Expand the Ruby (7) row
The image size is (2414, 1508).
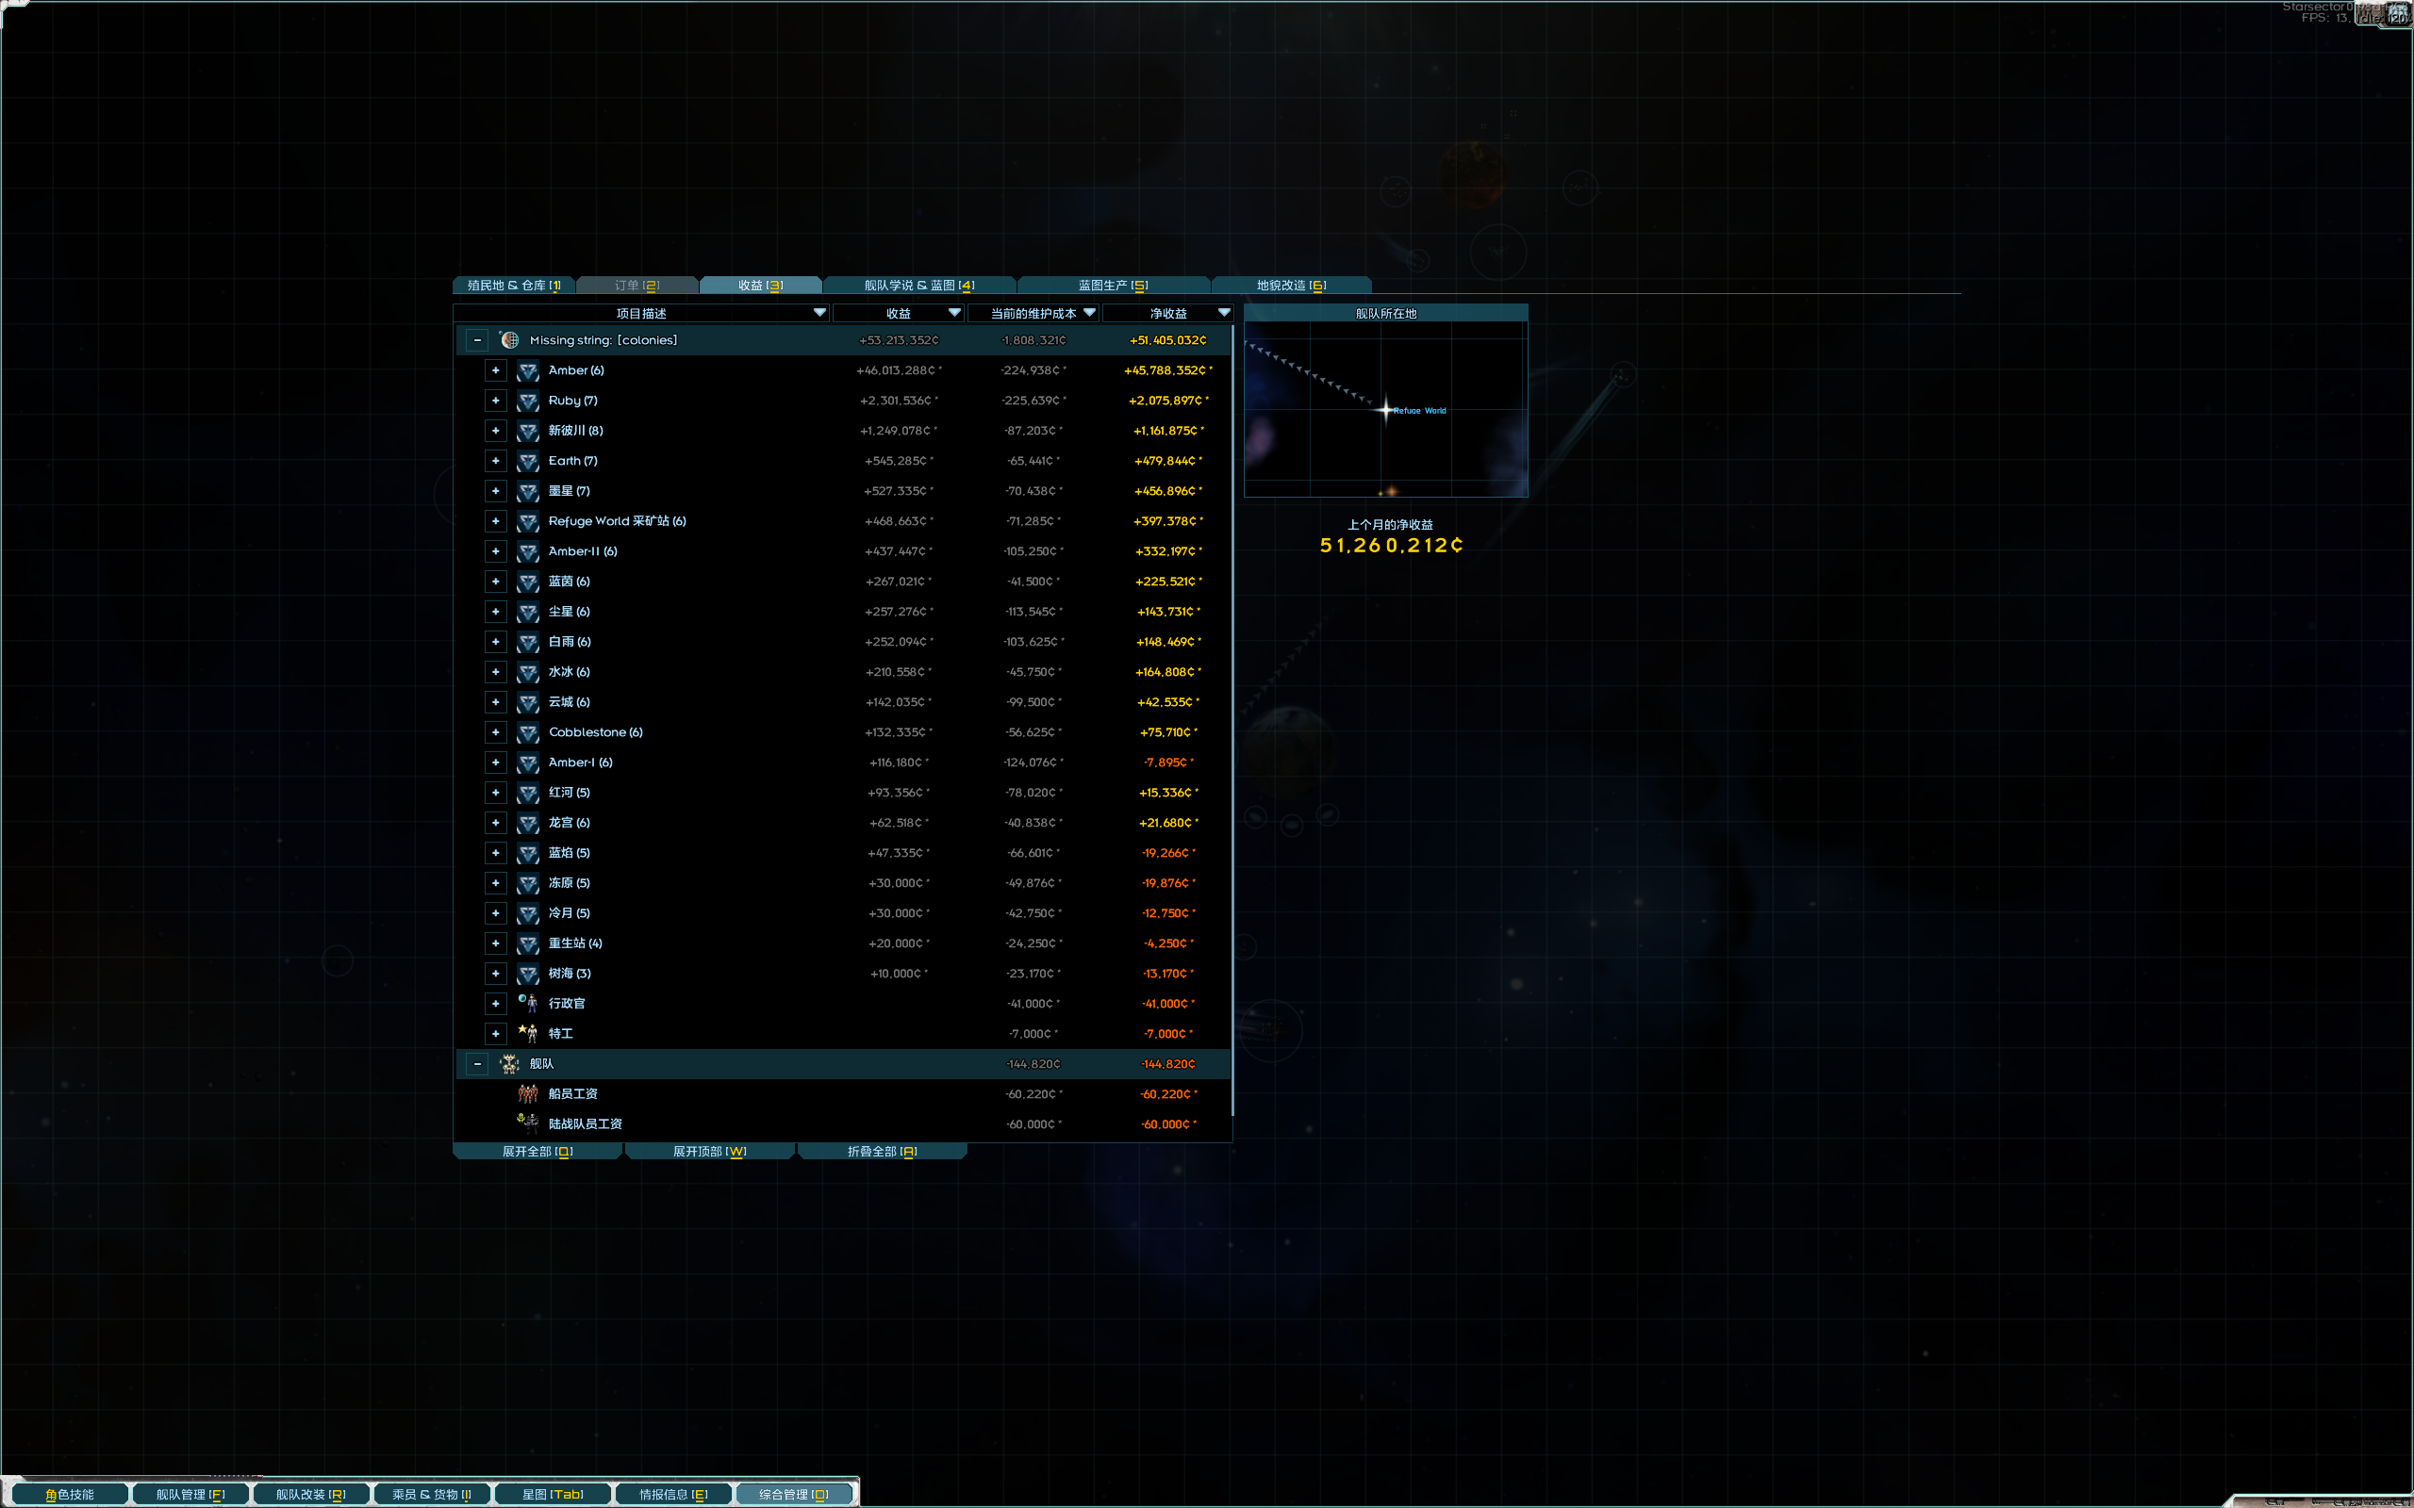coord(495,401)
